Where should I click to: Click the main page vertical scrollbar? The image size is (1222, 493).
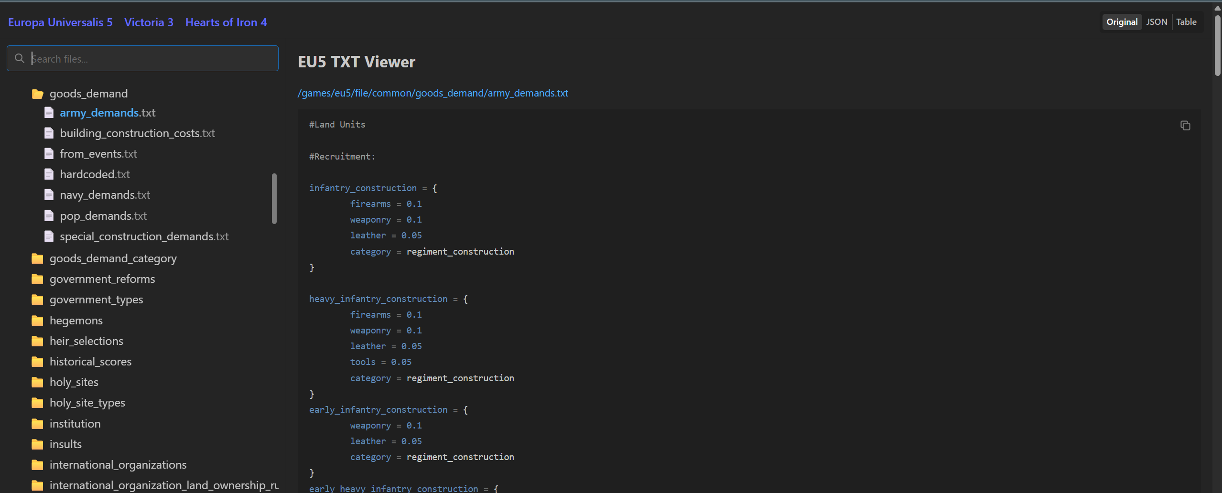click(1218, 45)
